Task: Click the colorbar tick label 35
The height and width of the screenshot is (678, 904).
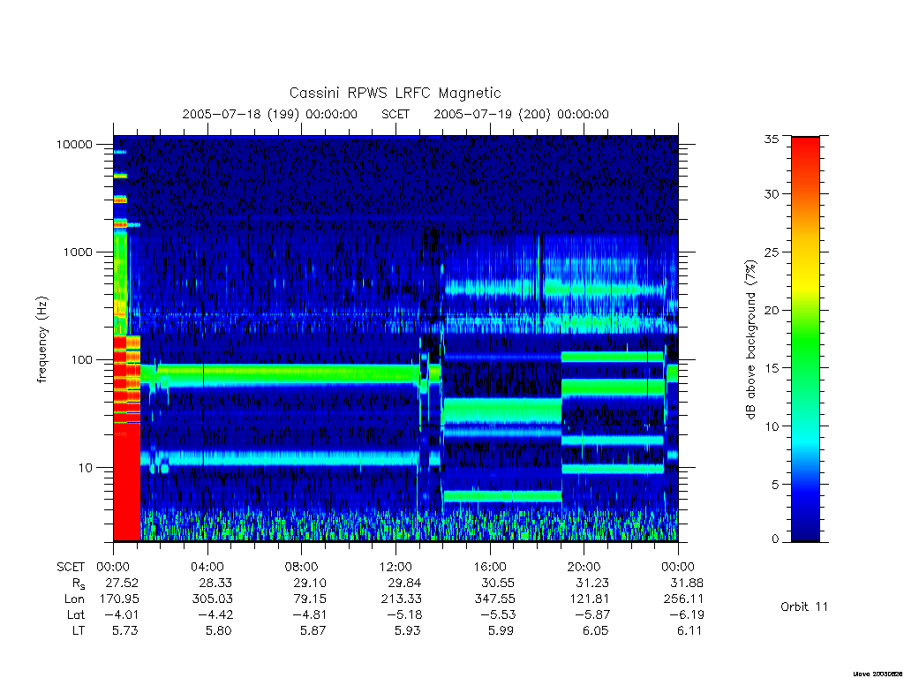Action: 771,139
